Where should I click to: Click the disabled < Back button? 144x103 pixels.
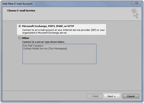pos(95,96)
